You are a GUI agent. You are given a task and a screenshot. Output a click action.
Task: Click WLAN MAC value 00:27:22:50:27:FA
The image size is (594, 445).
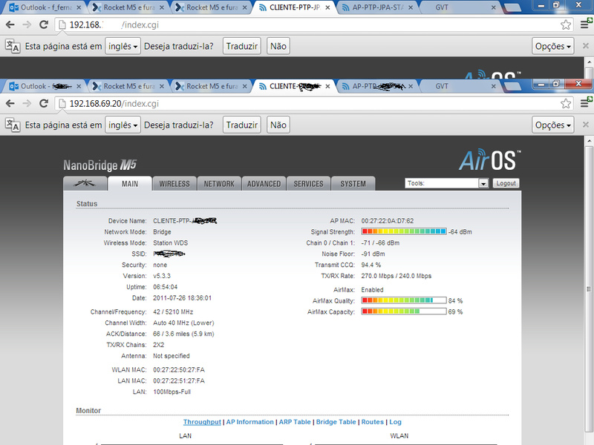(x=179, y=369)
